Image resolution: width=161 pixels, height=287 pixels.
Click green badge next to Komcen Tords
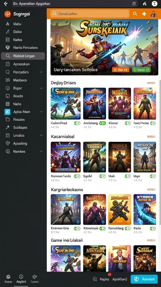77,176
